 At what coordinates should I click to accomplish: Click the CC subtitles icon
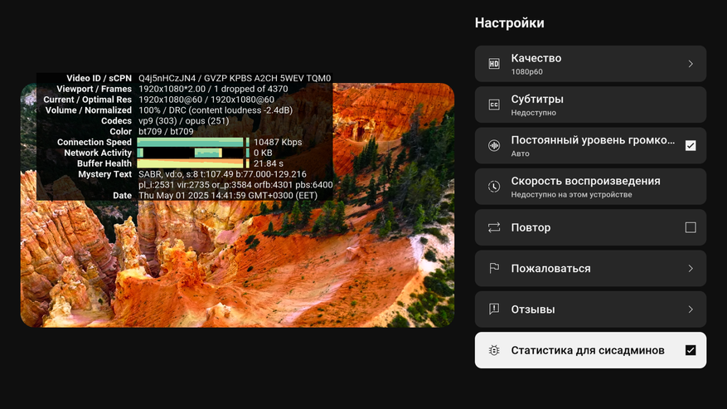pos(494,105)
